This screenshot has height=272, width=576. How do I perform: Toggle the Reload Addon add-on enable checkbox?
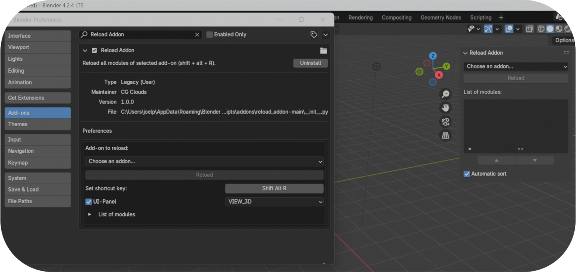click(94, 50)
